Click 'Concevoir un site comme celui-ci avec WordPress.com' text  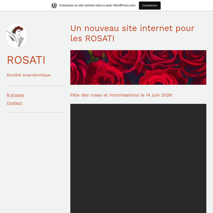click(97, 5)
